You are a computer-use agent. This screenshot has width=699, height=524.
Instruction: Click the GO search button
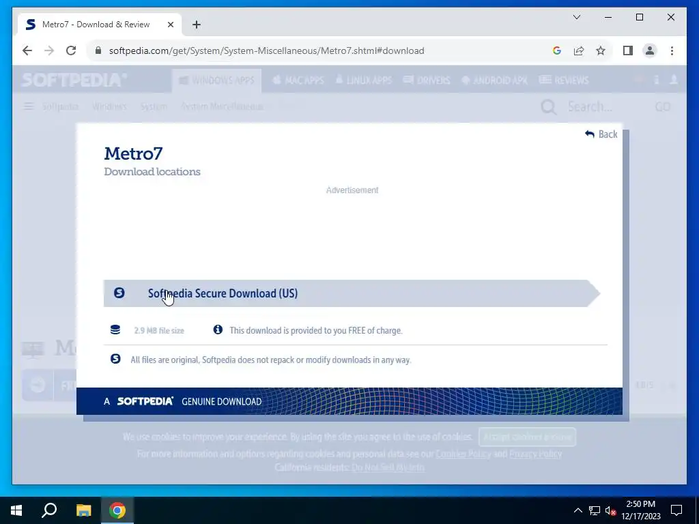[x=663, y=107]
